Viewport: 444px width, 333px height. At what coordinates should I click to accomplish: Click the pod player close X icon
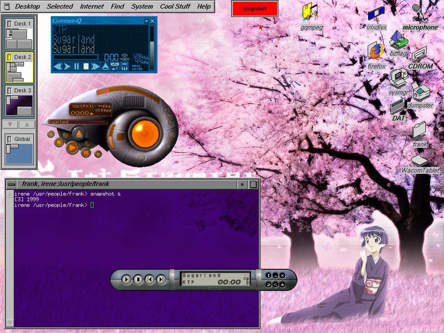(166, 110)
